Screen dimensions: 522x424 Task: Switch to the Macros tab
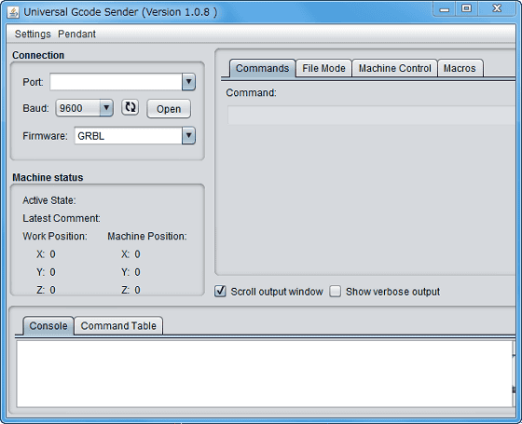(x=460, y=68)
